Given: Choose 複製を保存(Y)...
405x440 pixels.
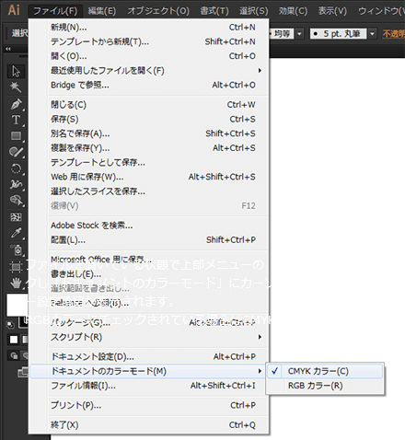Looking at the screenshot, I should tap(149, 148).
